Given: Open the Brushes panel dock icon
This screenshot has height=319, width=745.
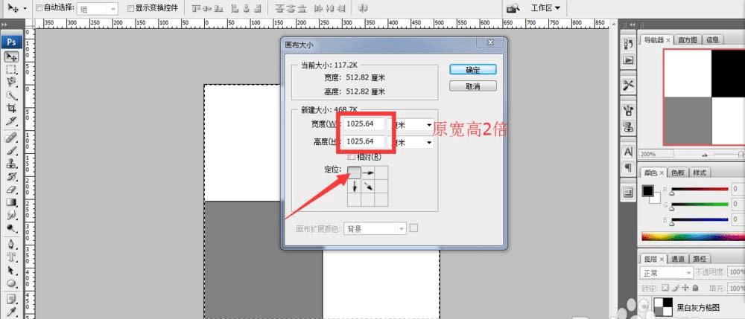Looking at the screenshot, I should [629, 110].
